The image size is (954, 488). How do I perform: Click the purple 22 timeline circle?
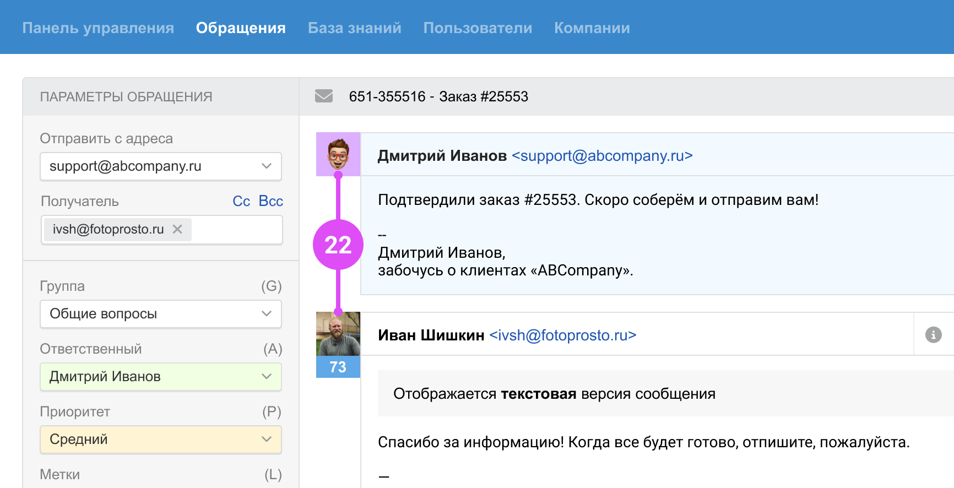coord(338,245)
